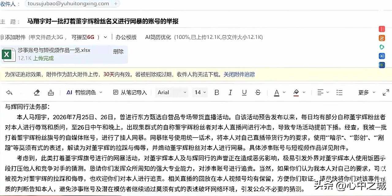The height and width of the screenshot is (196, 392).
Task: Click attachment name 涉事账号与短视频作品一览.xlsx
Action: click(54, 51)
